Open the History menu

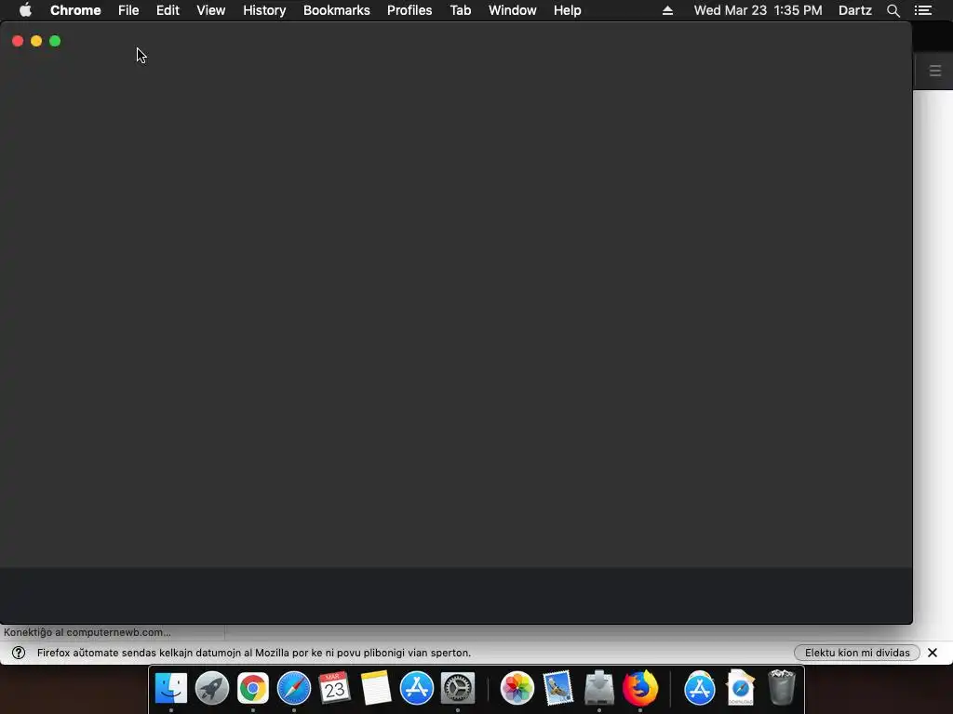[264, 10]
